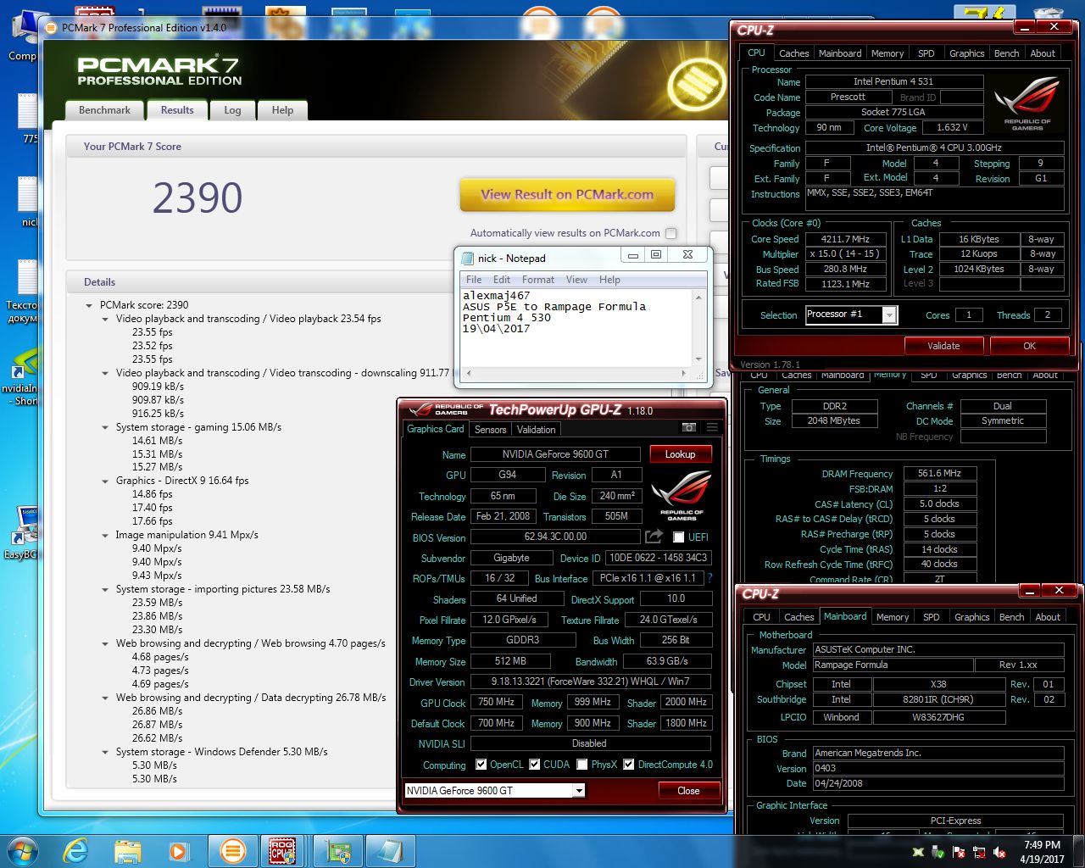1085x868 pixels.
Task: Open Windows Media Player taskbar icon
Action: pyautogui.click(x=178, y=851)
